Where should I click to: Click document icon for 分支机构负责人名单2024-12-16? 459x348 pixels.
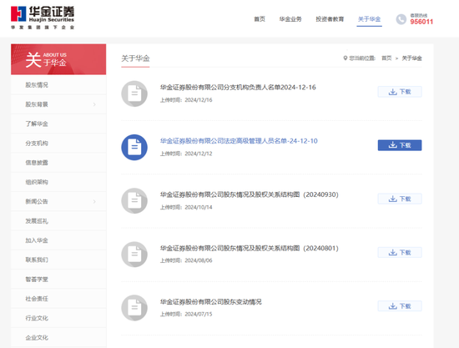[134, 93]
